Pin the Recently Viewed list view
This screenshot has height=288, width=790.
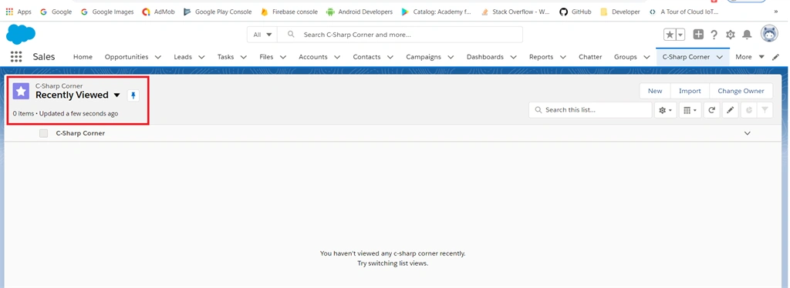click(133, 95)
